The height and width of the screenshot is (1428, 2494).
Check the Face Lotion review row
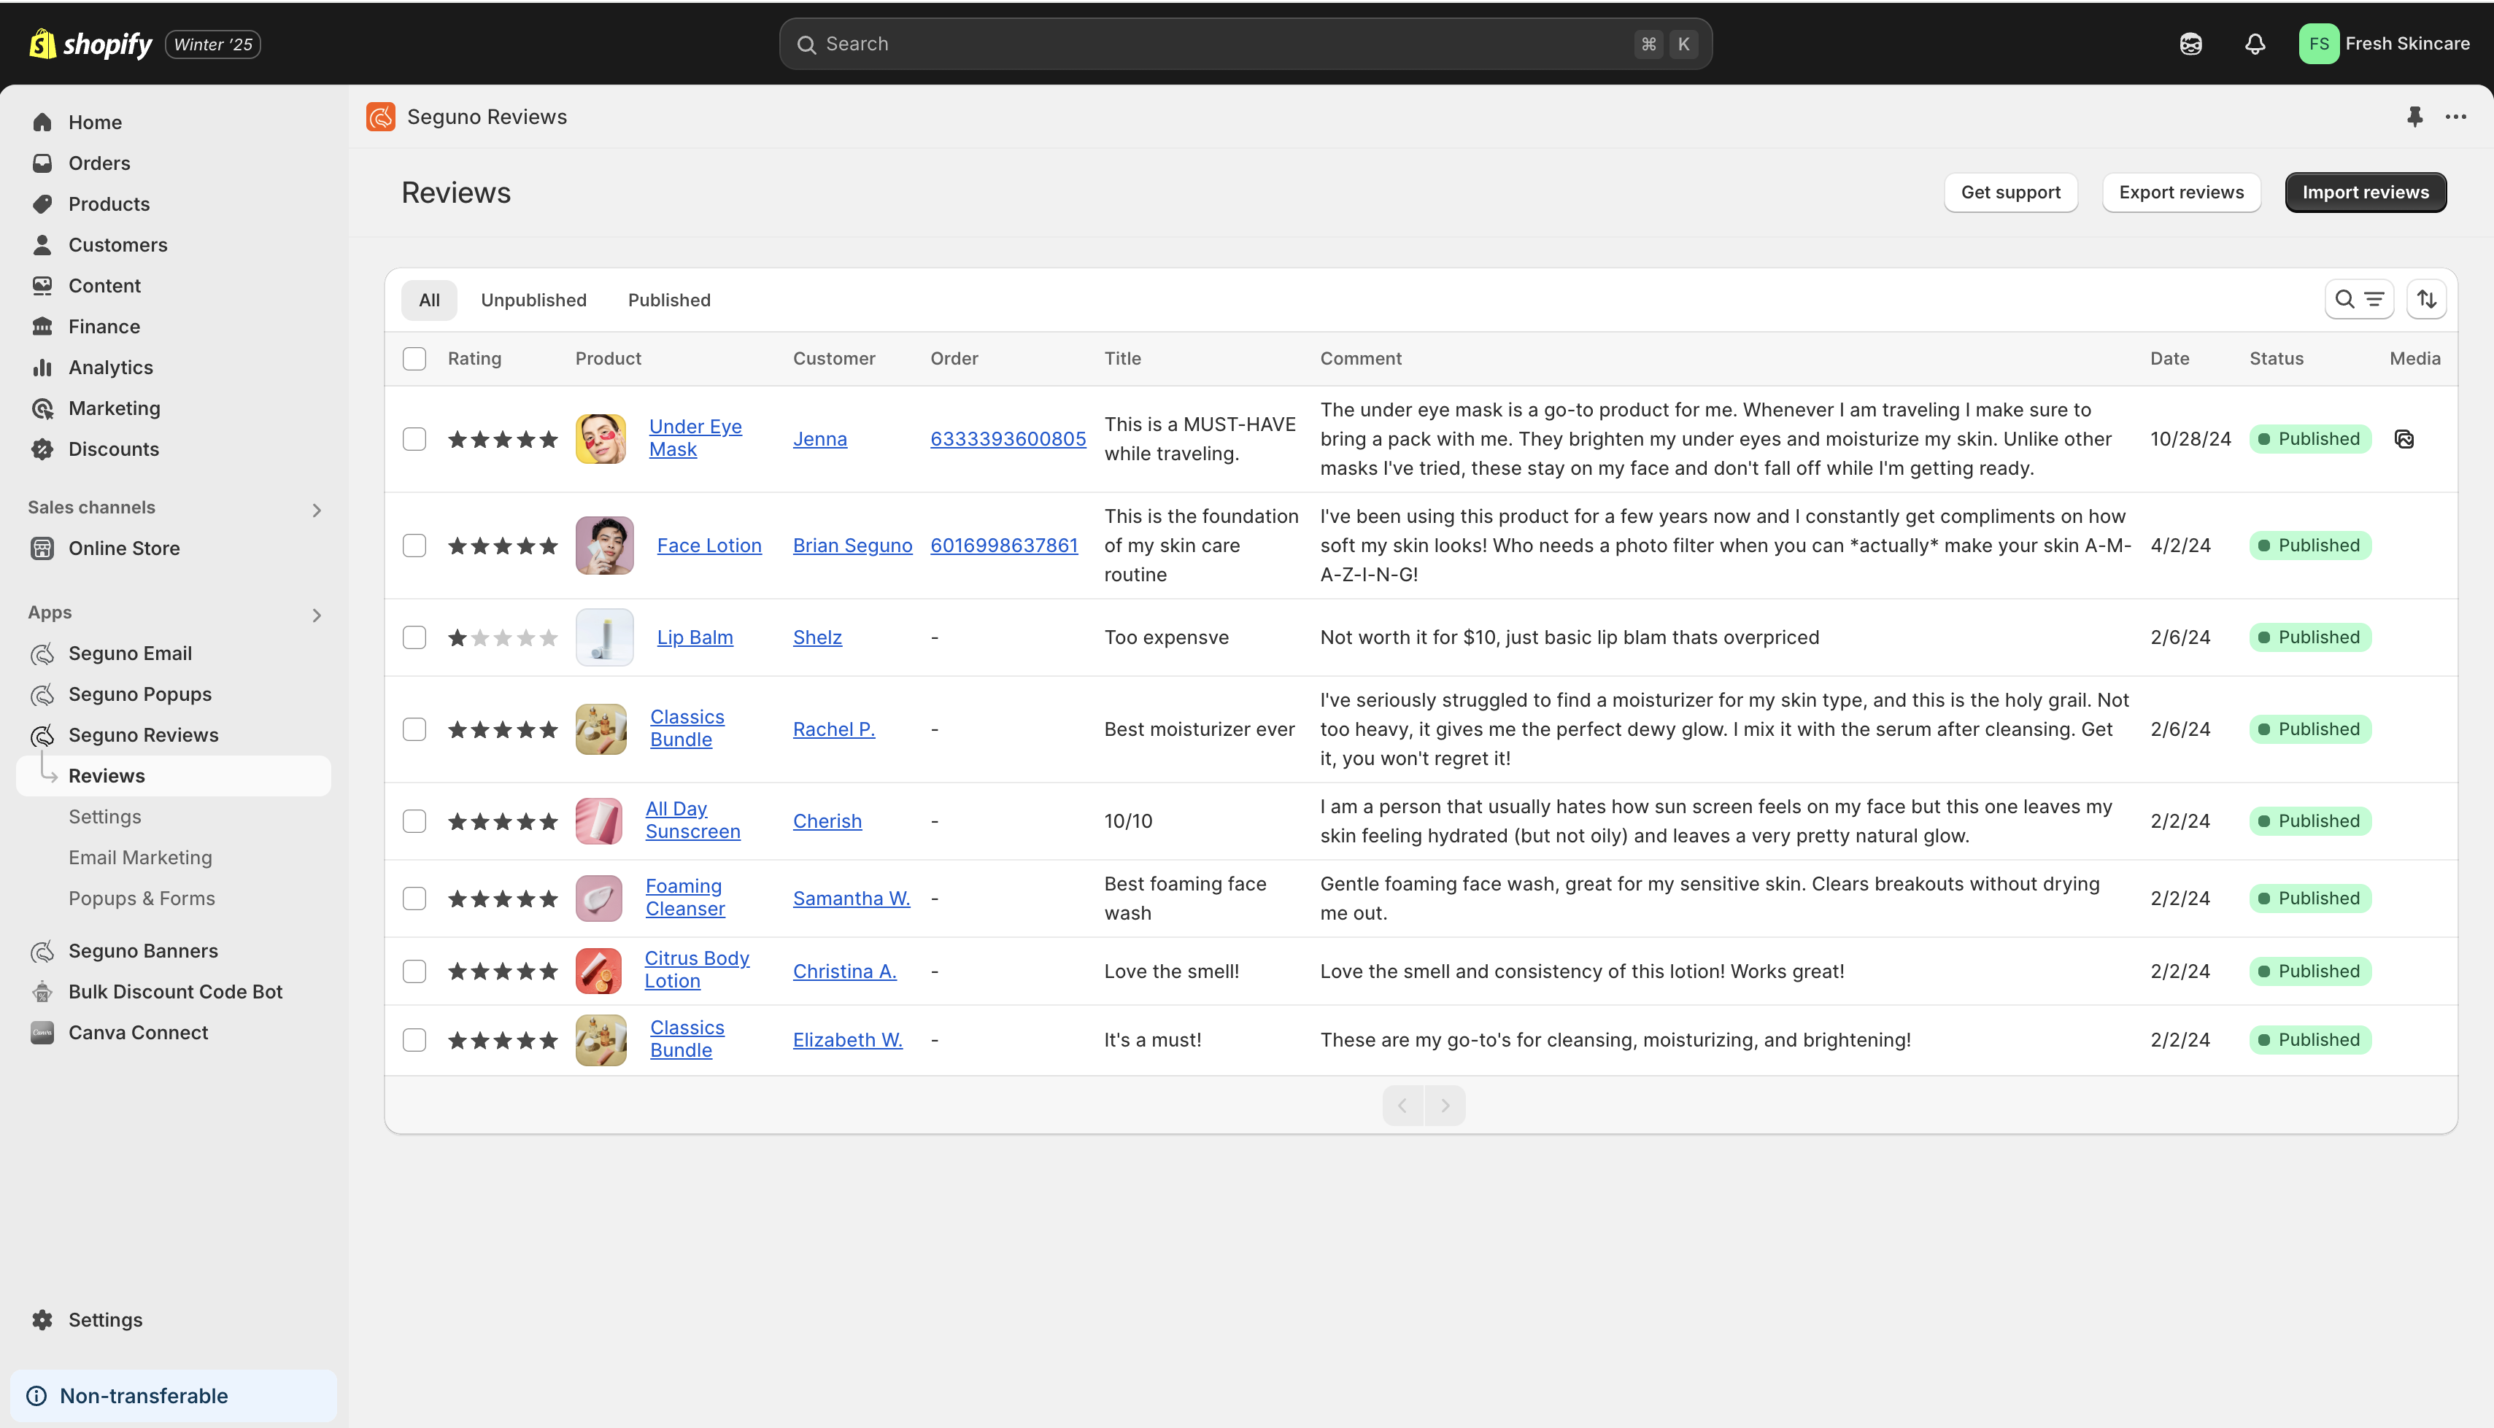coord(414,546)
